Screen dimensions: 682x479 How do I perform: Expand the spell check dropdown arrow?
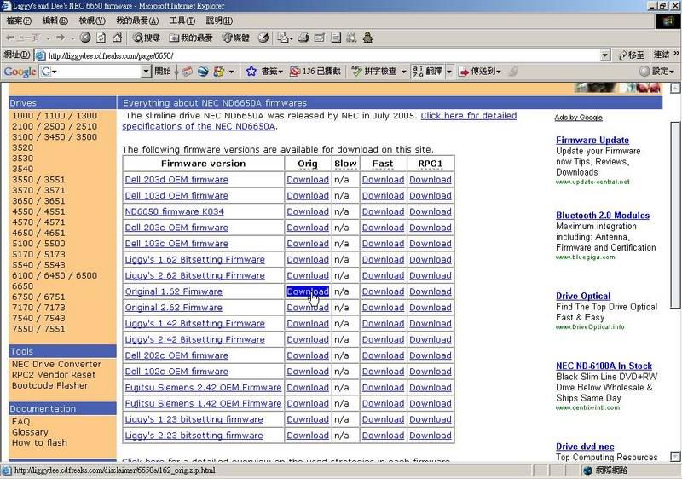tap(403, 72)
